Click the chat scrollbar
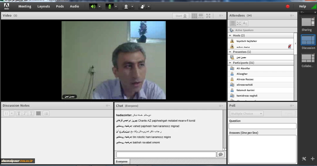 coord(225,130)
